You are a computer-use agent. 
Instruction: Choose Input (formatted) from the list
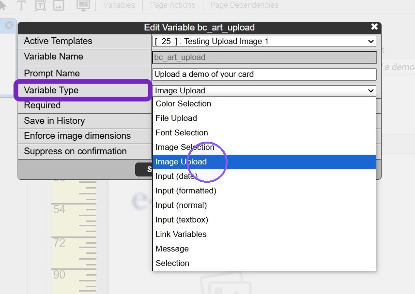pyautogui.click(x=264, y=191)
